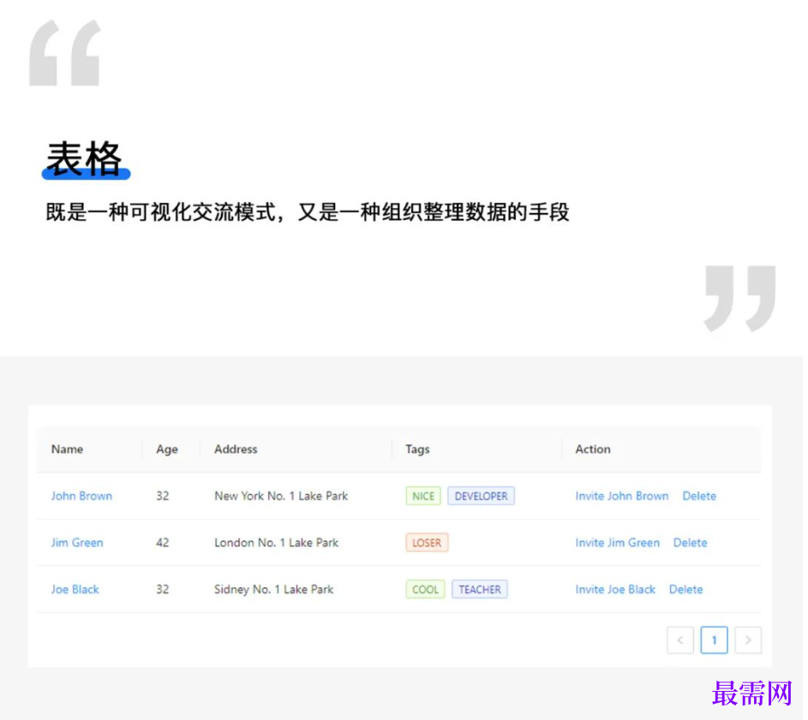Click the red LOSER tag
This screenshot has width=808, height=720.
pos(427,543)
